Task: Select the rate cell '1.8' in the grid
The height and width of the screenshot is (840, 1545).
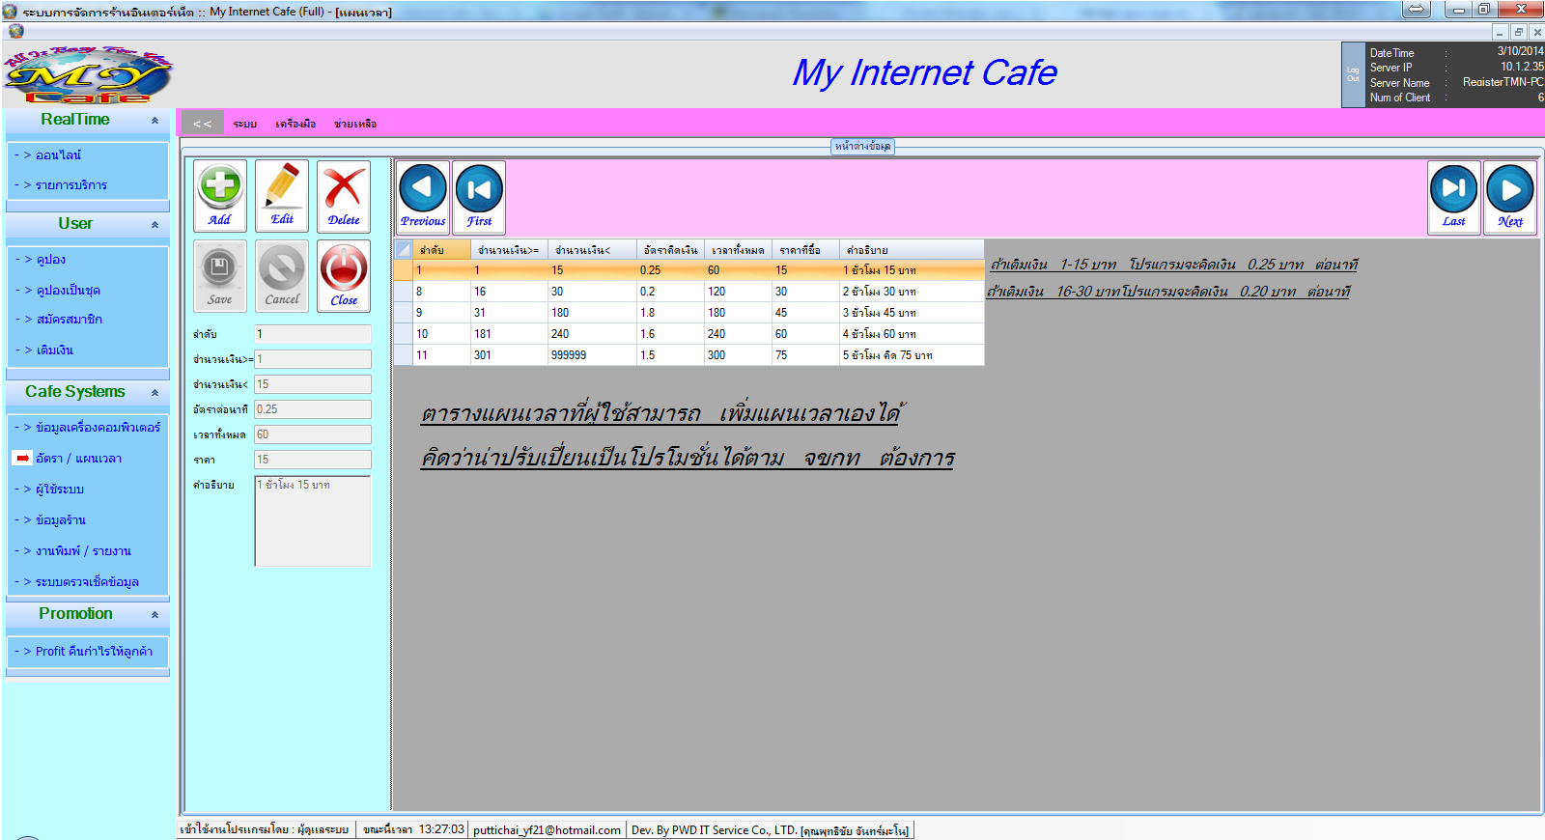Action: click(x=670, y=313)
